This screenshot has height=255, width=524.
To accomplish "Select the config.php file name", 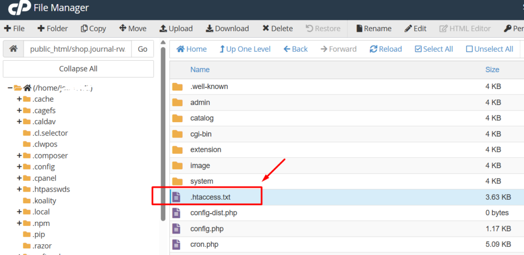I will click(x=207, y=228).
